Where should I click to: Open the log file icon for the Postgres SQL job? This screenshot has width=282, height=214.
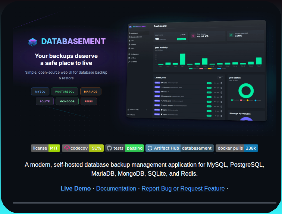[222, 97]
